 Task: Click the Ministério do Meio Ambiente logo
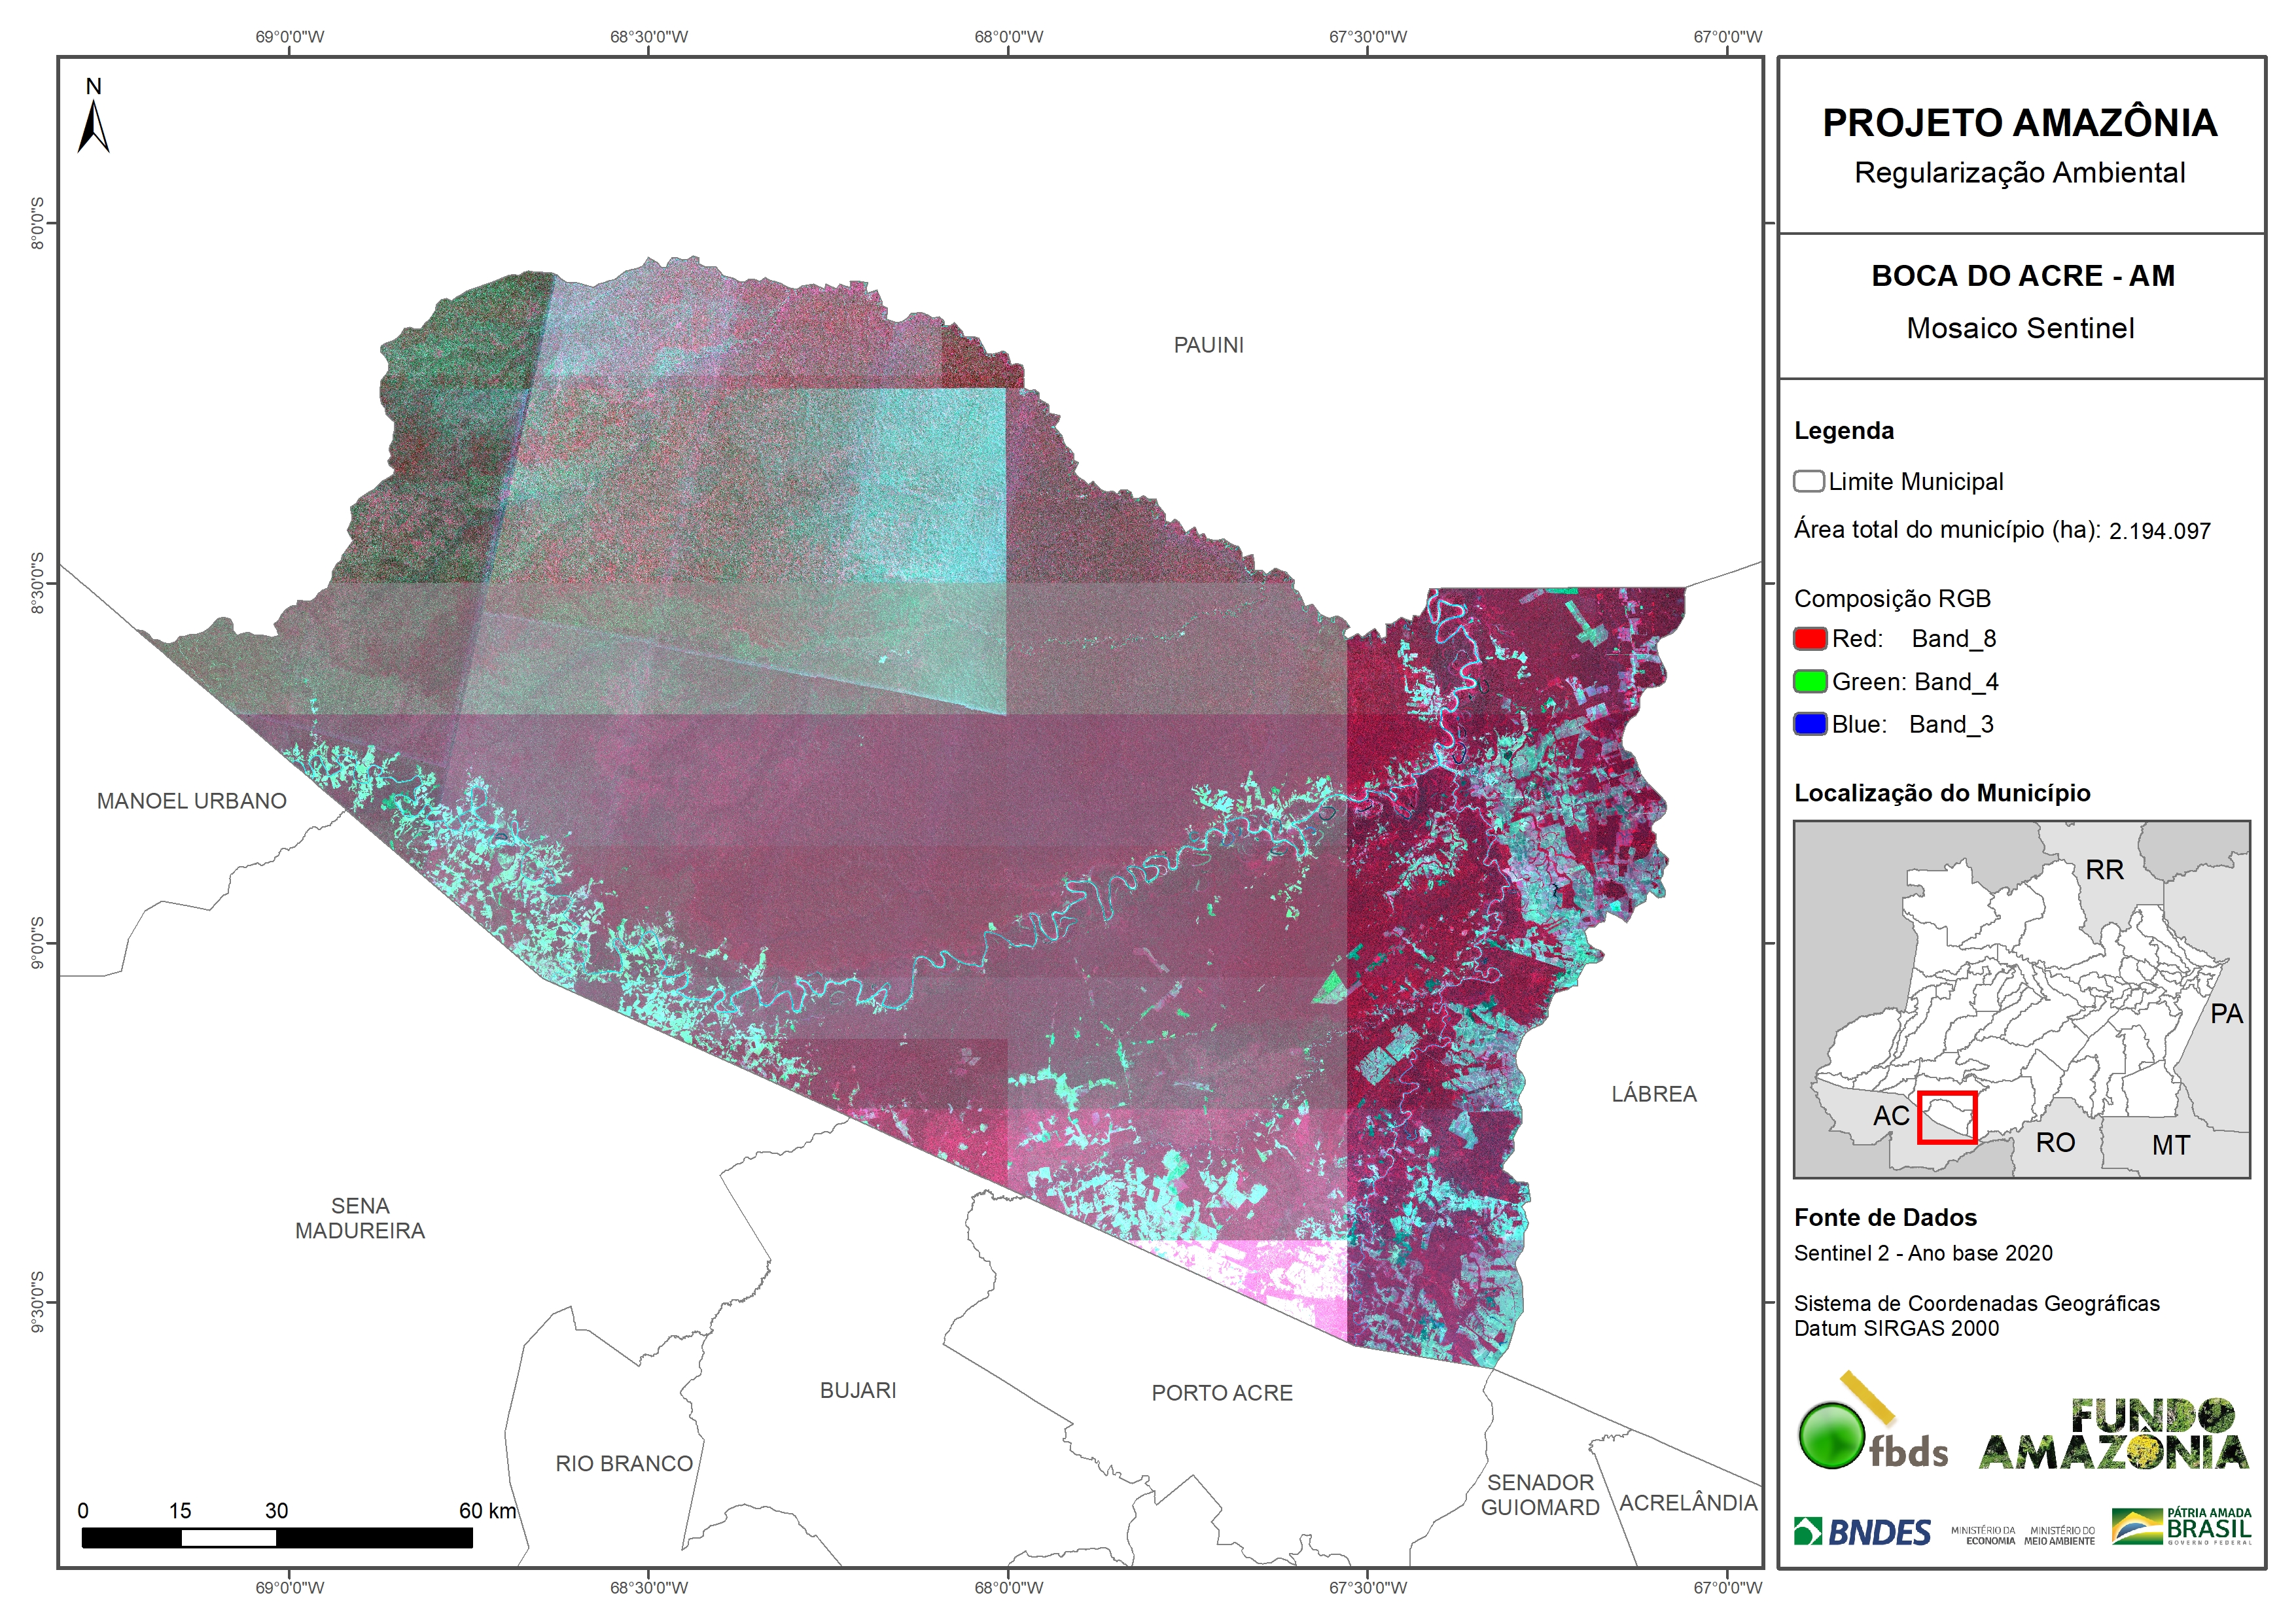pos(2059,1536)
